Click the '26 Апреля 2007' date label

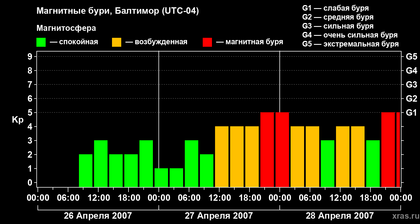point(98,216)
